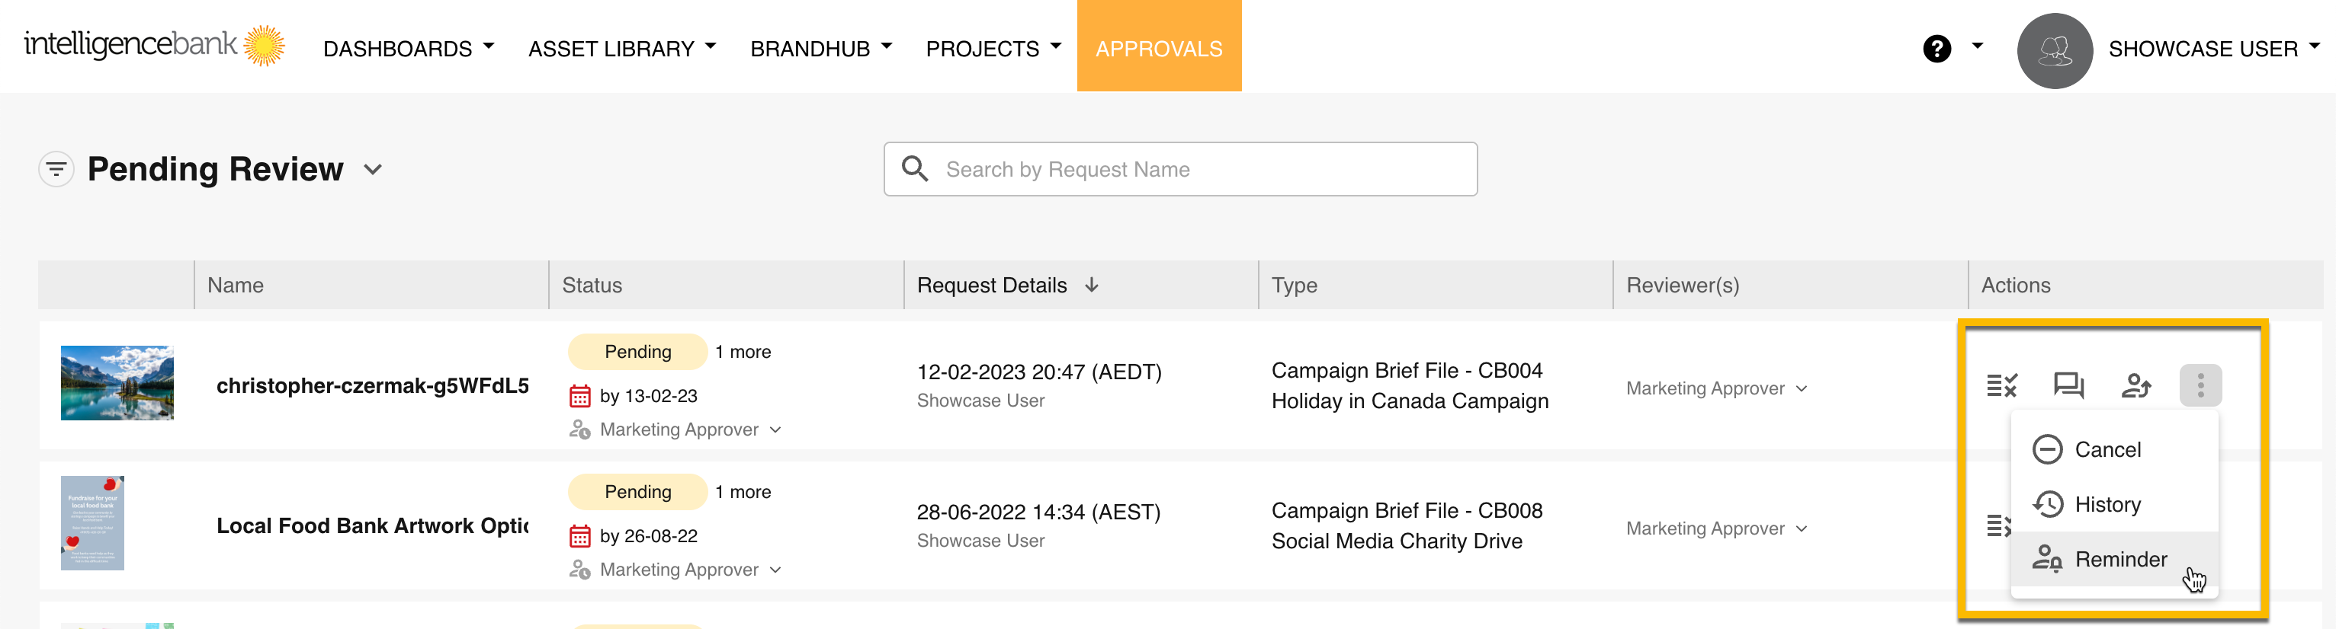The width and height of the screenshot is (2336, 629).
Task: Select Reminder from the actions menu
Action: pos(2120,559)
